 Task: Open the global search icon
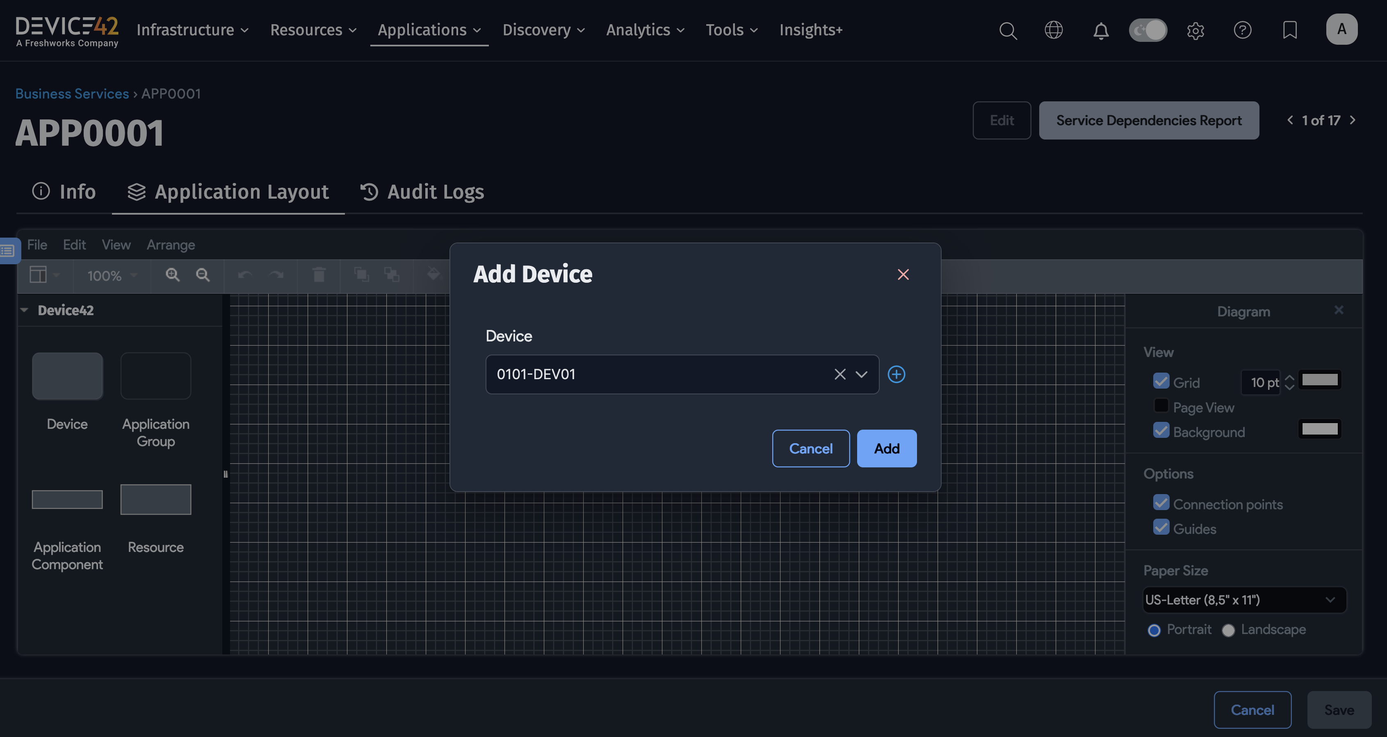pos(1007,30)
